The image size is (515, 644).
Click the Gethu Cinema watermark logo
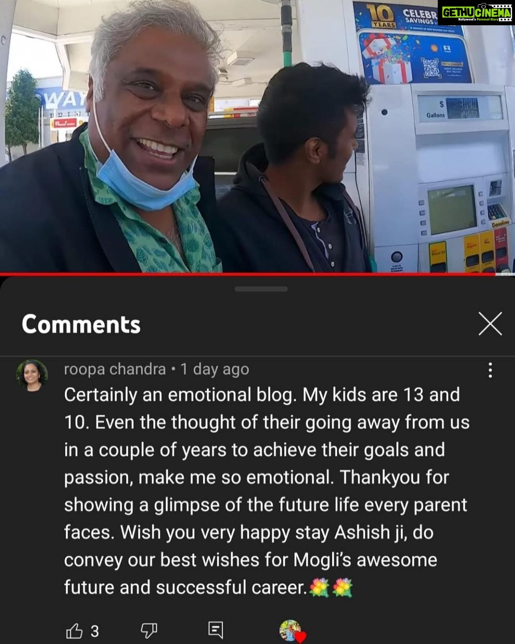[476, 13]
